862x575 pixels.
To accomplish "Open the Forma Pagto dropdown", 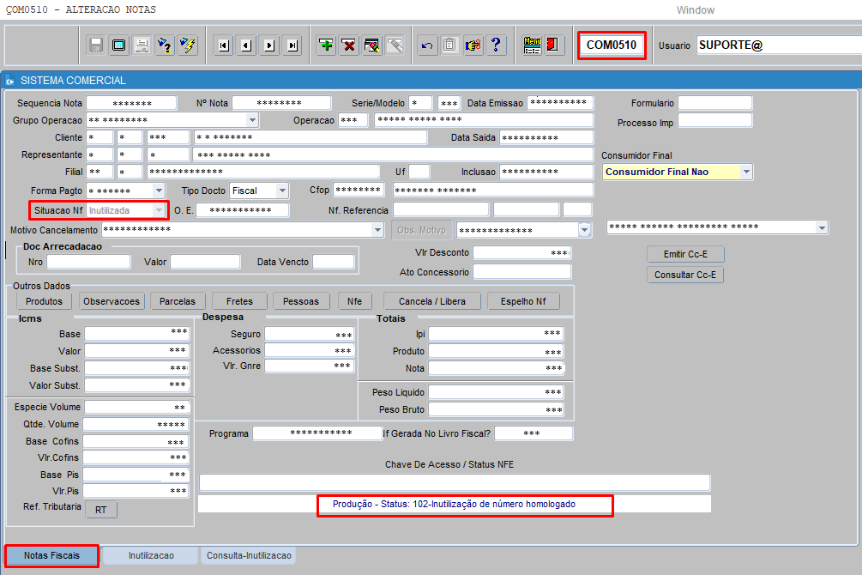I will coord(159,191).
